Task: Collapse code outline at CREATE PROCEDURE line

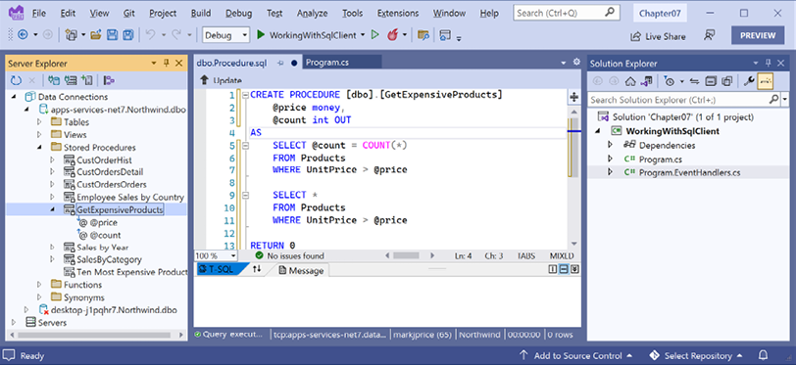Action: point(245,95)
